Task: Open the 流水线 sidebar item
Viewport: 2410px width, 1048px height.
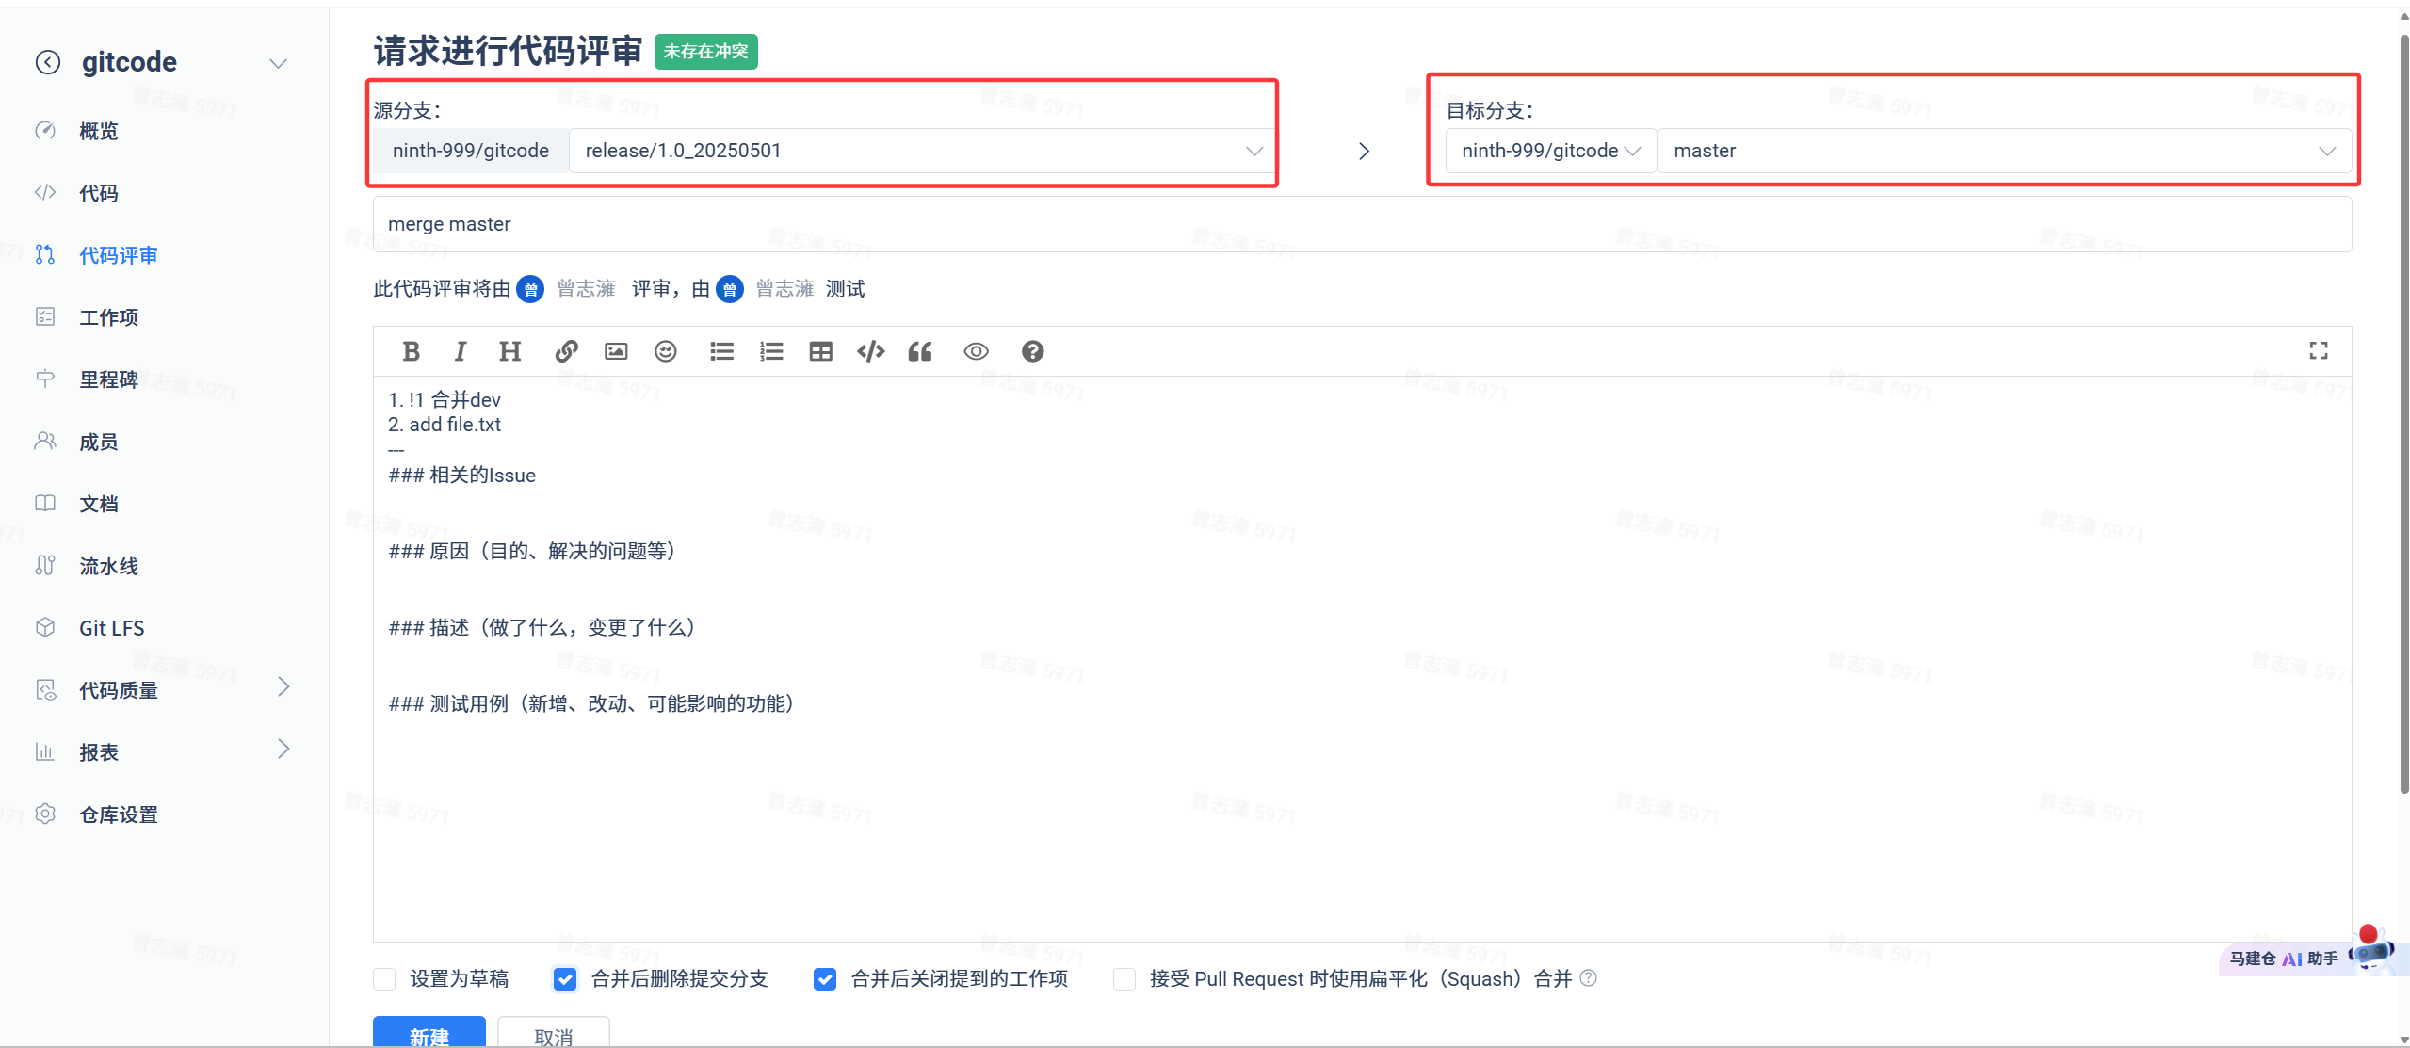Action: (x=108, y=566)
